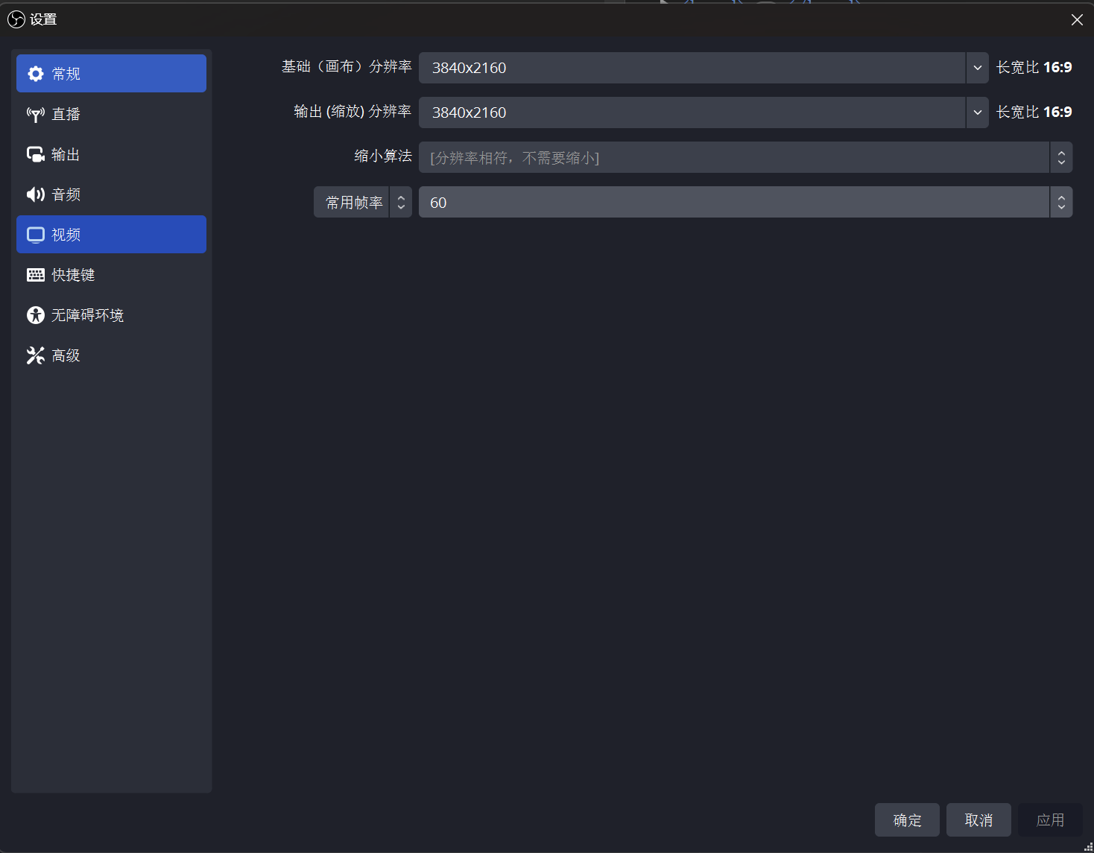Open the 缩小算法 filter dropdown

click(745, 157)
